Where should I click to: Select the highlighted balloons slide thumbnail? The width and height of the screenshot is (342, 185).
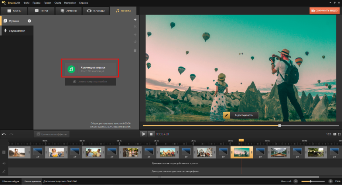pyautogui.click(x=242, y=152)
